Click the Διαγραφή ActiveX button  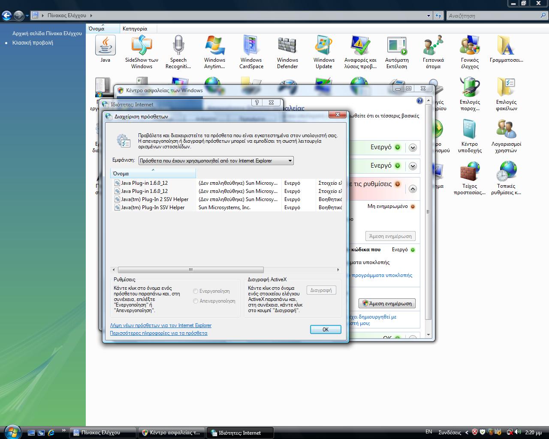(321, 290)
